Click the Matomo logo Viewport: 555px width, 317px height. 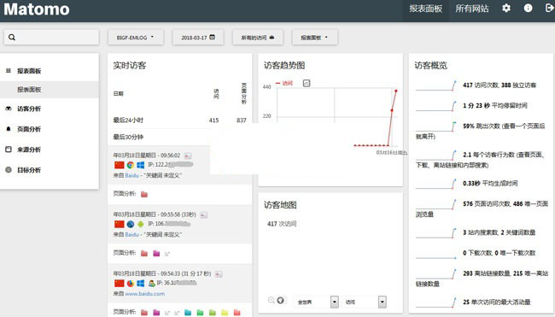click(37, 9)
